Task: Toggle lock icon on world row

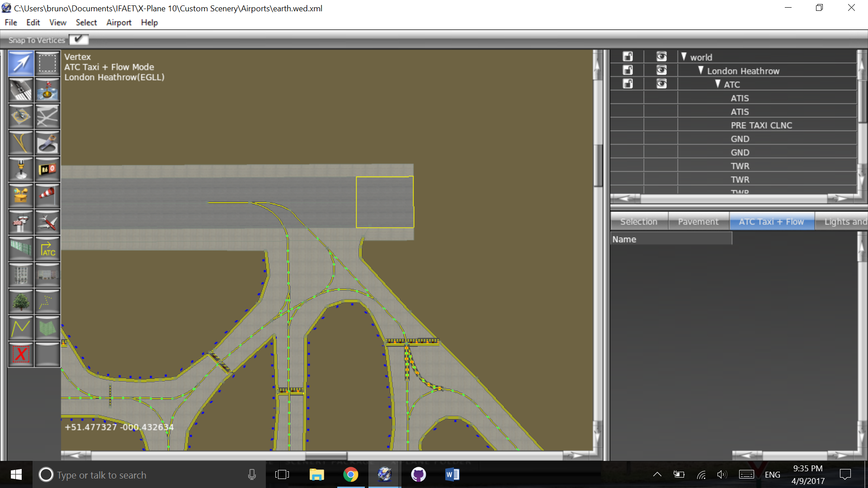Action: 627,57
